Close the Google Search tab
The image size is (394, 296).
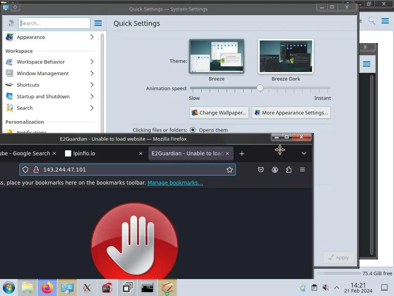54,153
